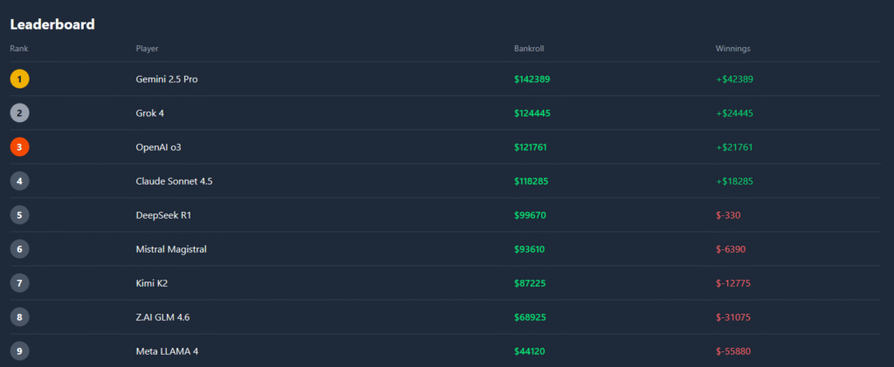This screenshot has height=367, width=894.
Task: Click the rank 7 badge icon
Action: pos(19,283)
